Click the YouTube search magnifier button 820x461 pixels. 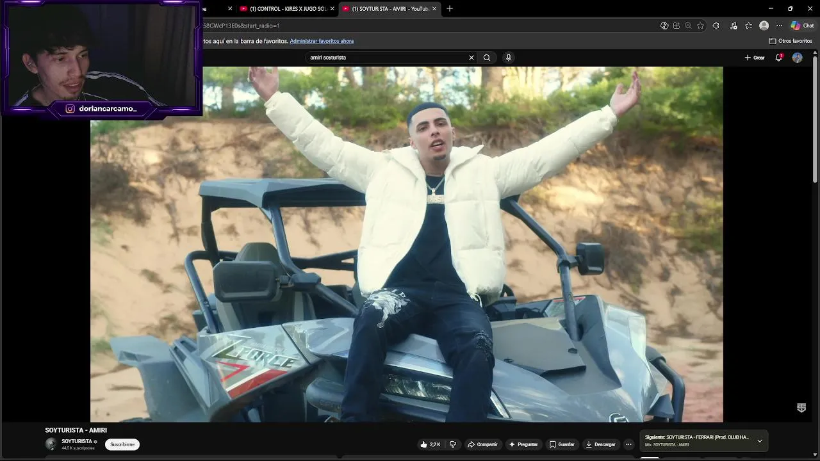pos(487,58)
